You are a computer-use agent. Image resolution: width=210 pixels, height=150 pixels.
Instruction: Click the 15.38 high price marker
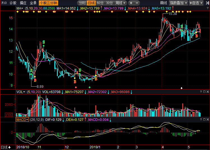[172, 14]
